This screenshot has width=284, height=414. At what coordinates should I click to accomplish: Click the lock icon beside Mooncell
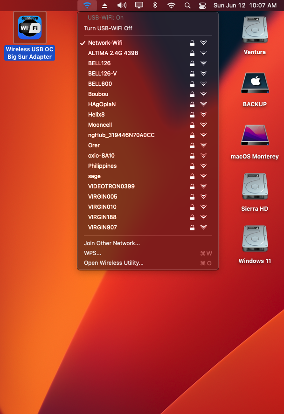pos(192,125)
